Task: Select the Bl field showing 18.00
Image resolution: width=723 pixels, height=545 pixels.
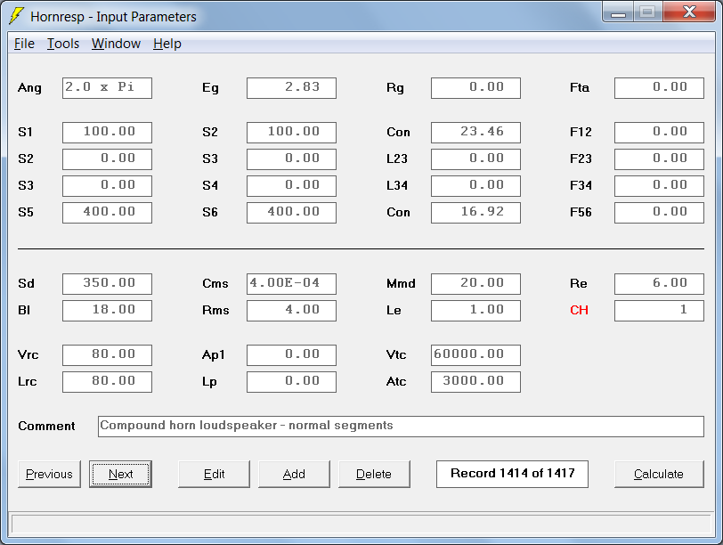Action: pyautogui.click(x=107, y=311)
